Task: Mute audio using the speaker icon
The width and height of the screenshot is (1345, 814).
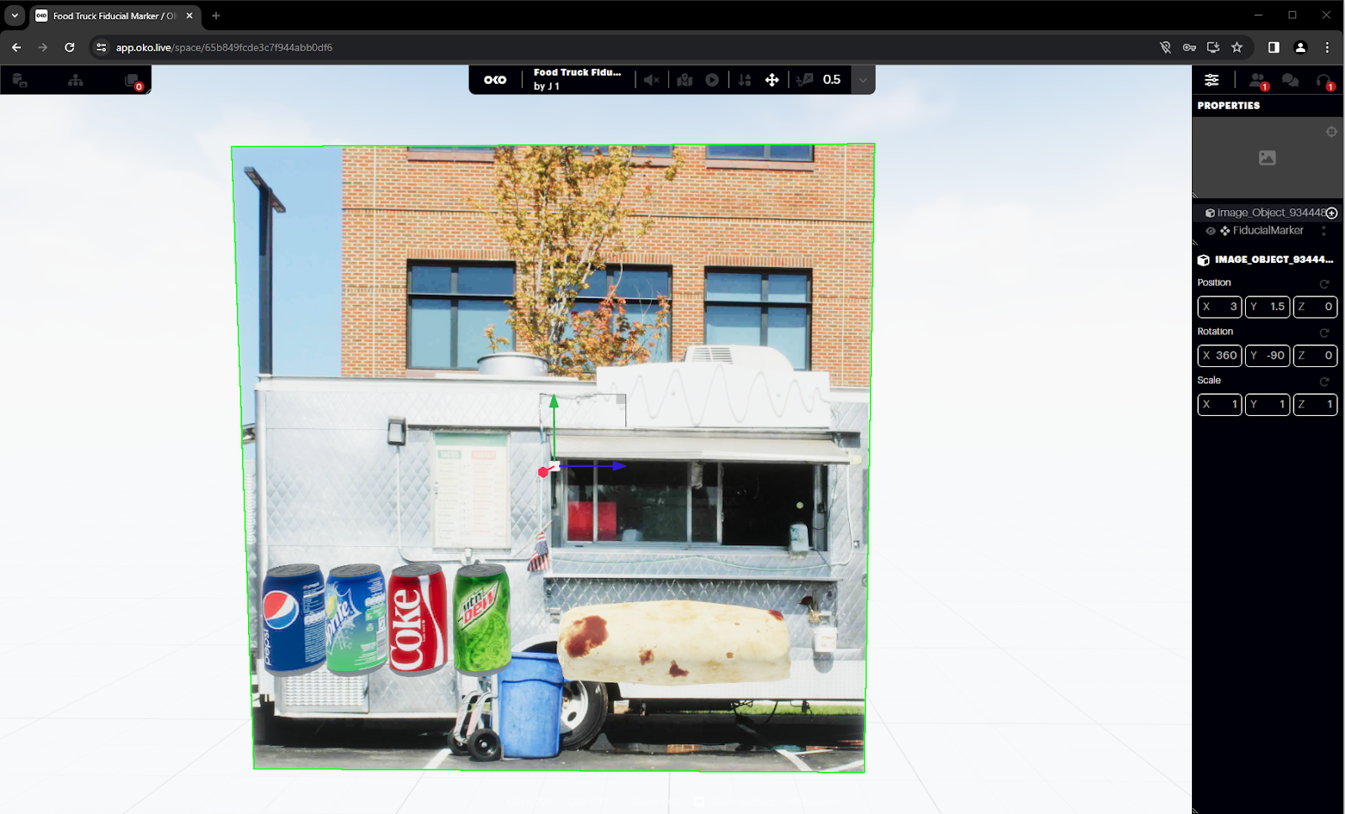Action: [651, 79]
